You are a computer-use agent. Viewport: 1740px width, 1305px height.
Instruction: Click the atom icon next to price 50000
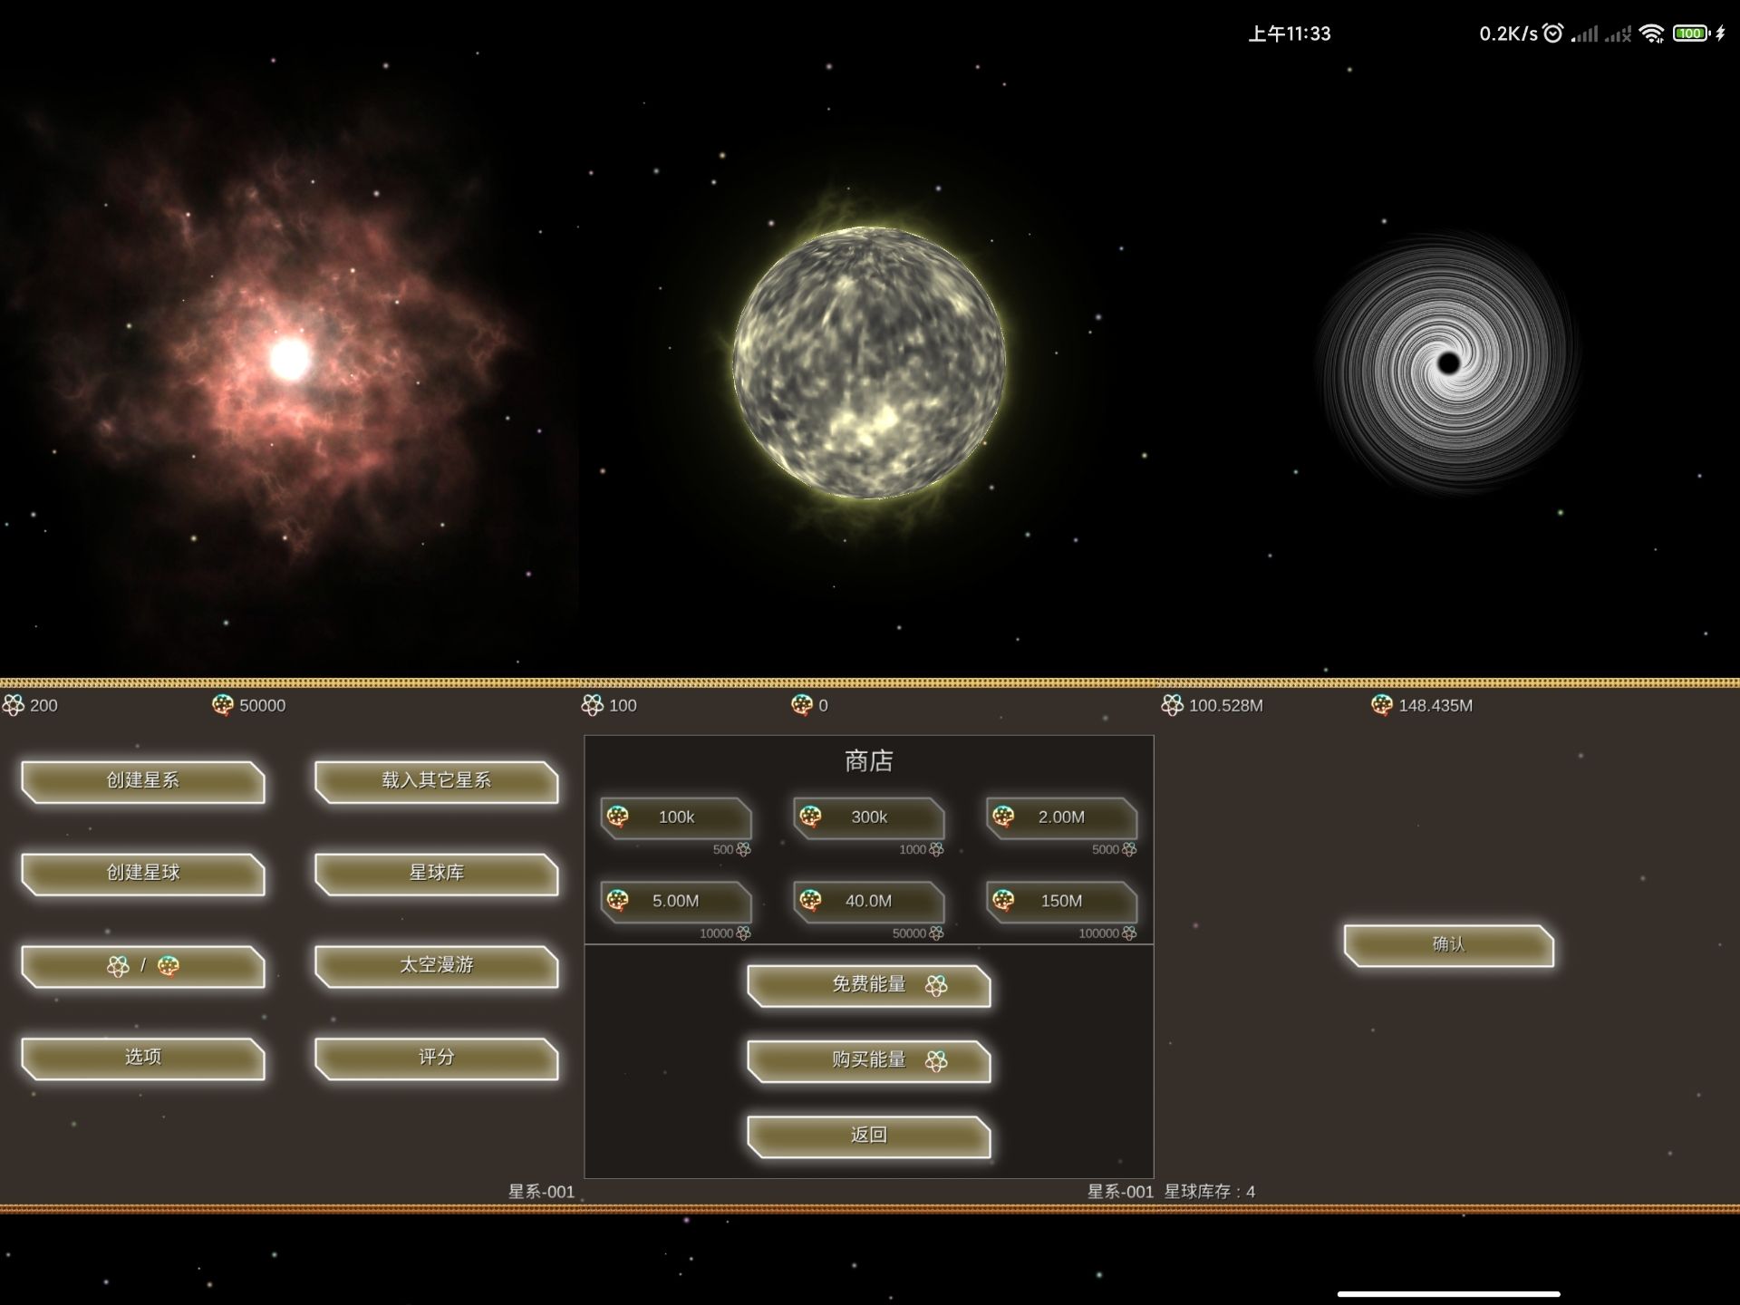(936, 933)
